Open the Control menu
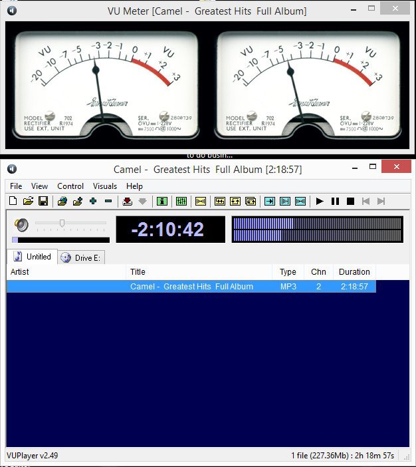Viewport: 416px width, 467px height. point(70,186)
